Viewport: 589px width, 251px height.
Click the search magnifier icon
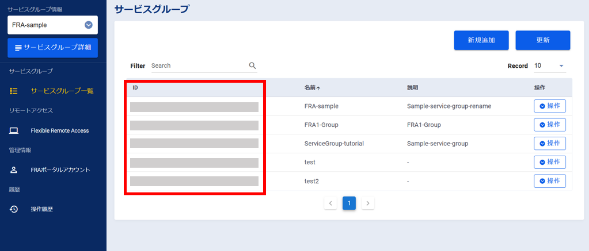[x=252, y=65]
